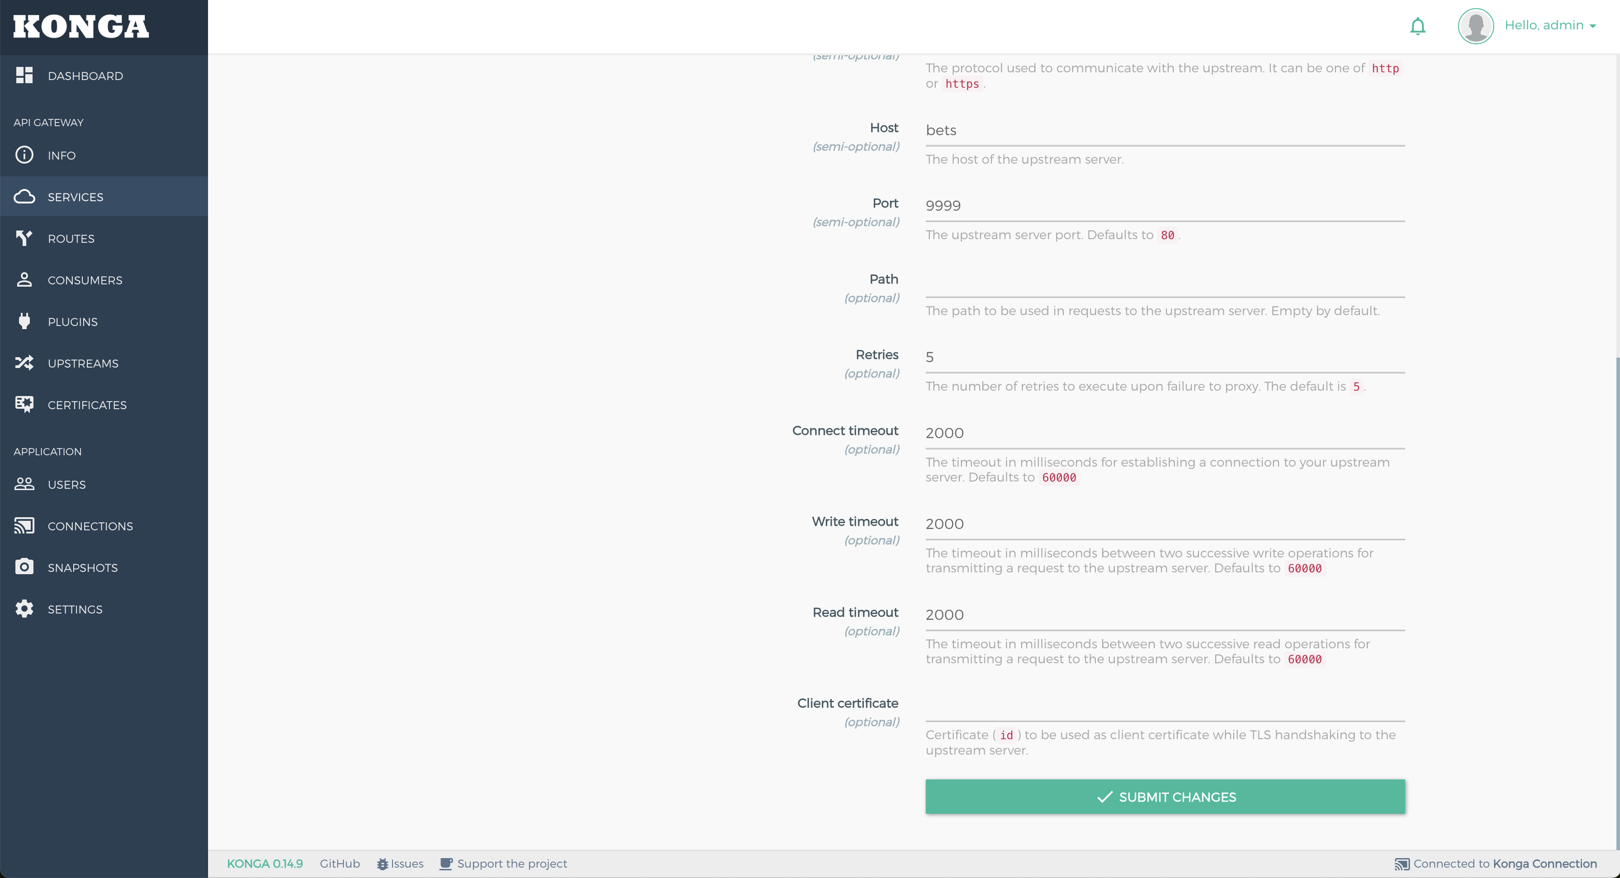The height and width of the screenshot is (878, 1620).
Task: Open the Consumers person icon
Action: (x=24, y=280)
